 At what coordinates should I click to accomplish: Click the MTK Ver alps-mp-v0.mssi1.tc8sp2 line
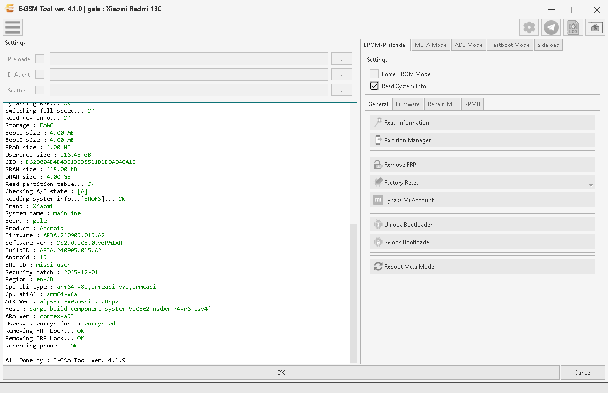click(62, 301)
